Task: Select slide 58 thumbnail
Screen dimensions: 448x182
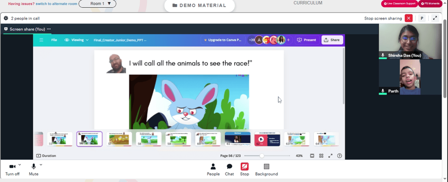Action: 149,139
